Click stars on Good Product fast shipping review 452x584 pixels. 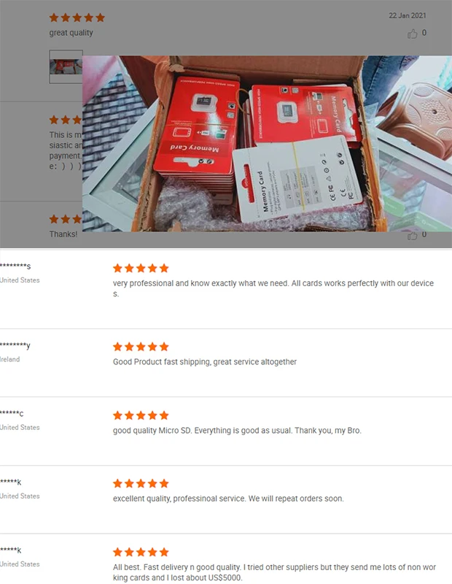[141, 347]
